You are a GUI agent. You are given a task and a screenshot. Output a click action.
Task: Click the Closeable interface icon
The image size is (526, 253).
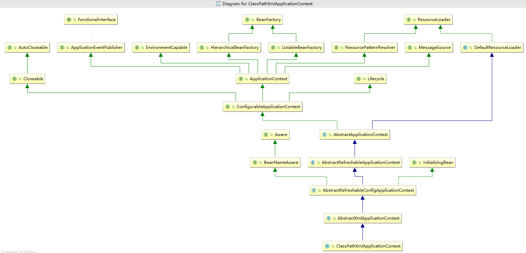pyautogui.click(x=14, y=79)
